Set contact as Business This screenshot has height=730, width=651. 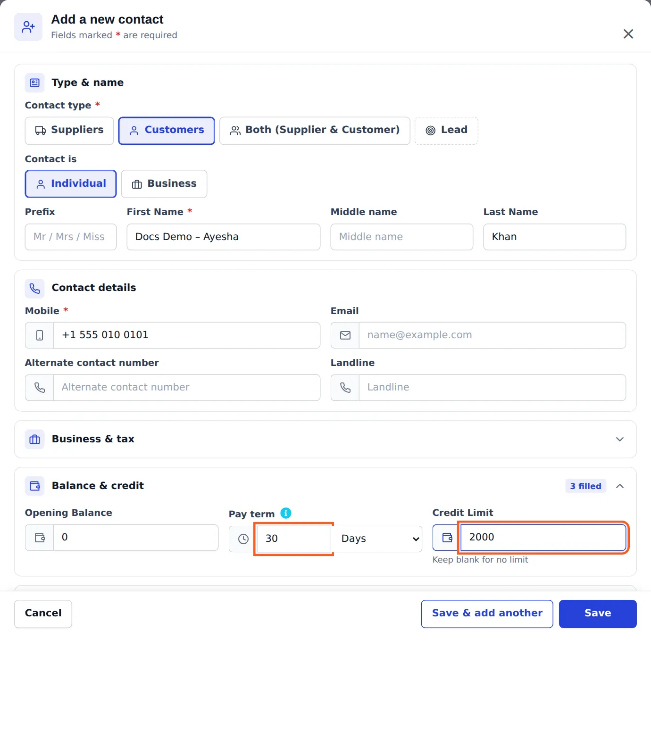[x=164, y=184]
